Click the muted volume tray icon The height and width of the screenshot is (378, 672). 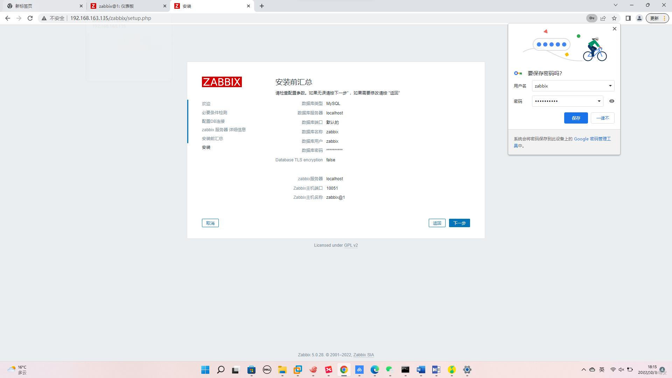[x=621, y=370]
